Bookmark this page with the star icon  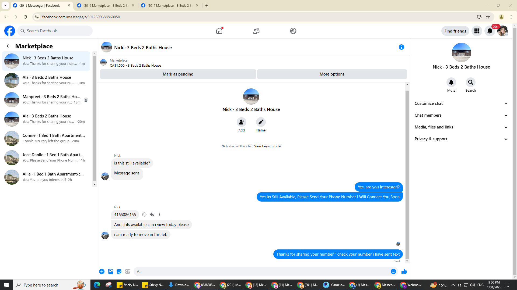(488, 17)
